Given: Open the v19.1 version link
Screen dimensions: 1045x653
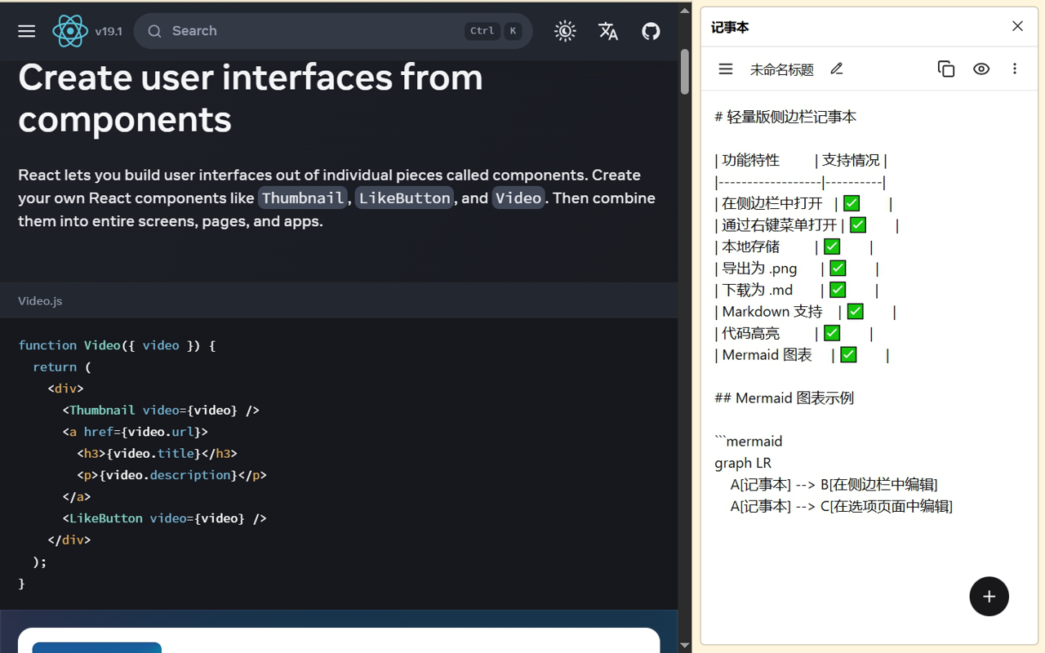Looking at the screenshot, I should pos(109,32).
